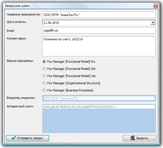Open the Дата оплаты date dropdown arrow
Viewport: 163px width, 148px height.
[153, 22]
